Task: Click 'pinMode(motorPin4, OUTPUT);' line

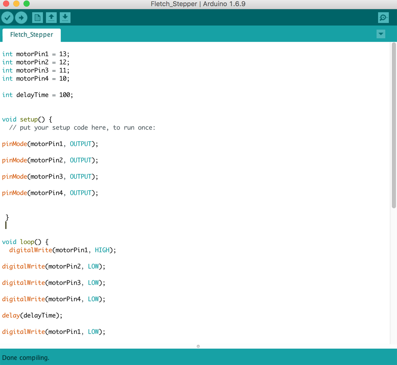Action: point(50,193)
